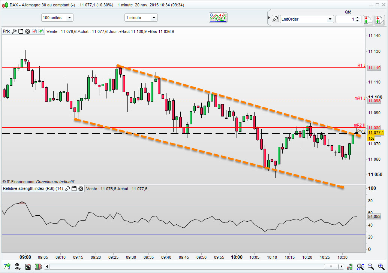Open the chart drawing-list icon at bottom
Screen dimensions: 388x273
(28, 267)
